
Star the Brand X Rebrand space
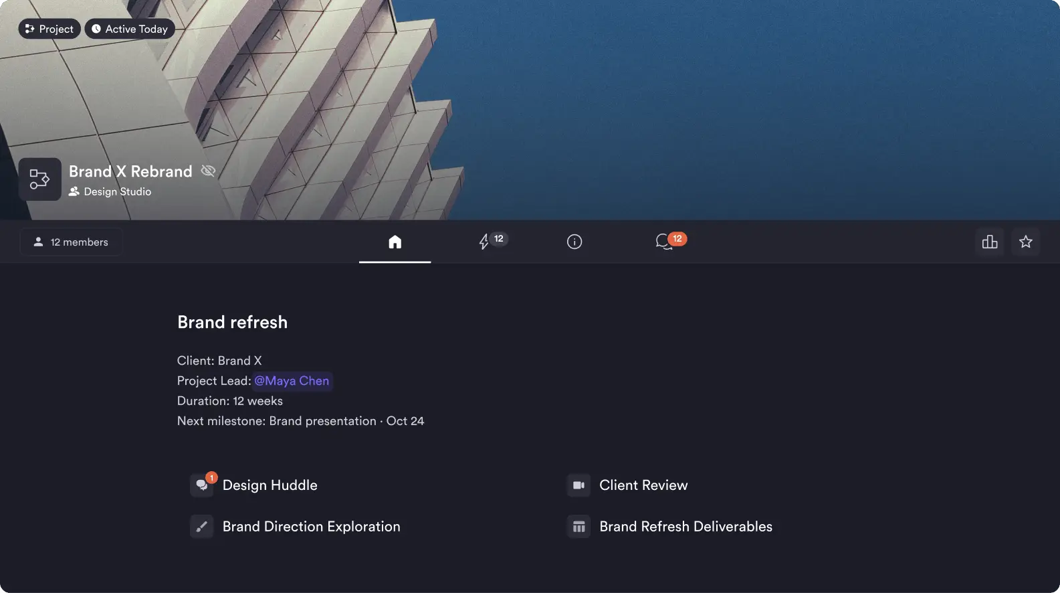click(1026, 242)
